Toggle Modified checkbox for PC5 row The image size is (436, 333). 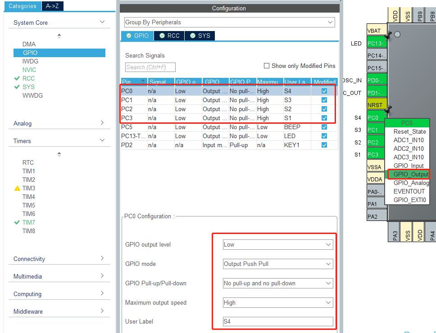(x=324, y=127)
